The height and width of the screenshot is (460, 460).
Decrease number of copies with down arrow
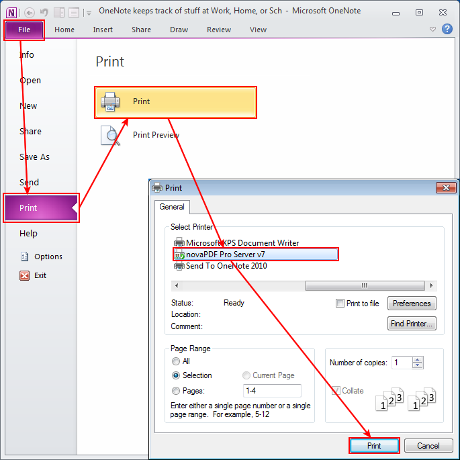[417, 366]
